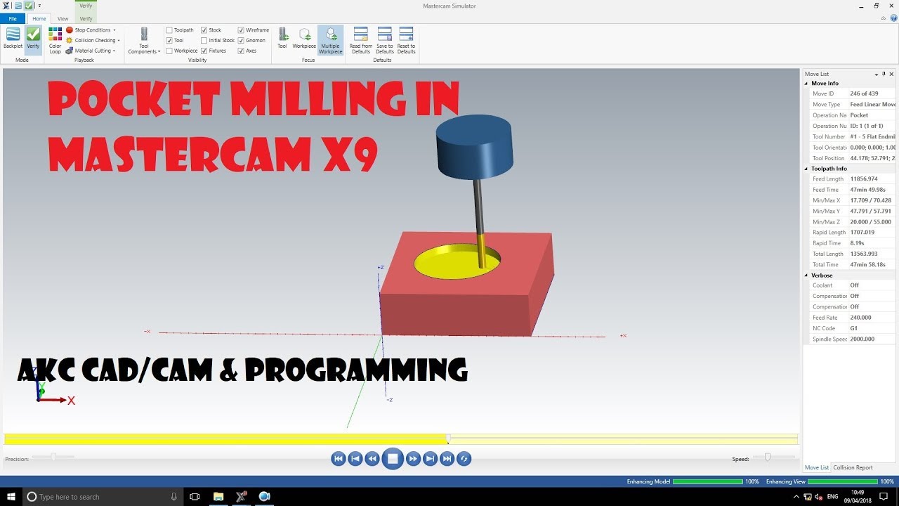
Task: Open the Material Cutting dropdown
Action: [x=91, y=51]
